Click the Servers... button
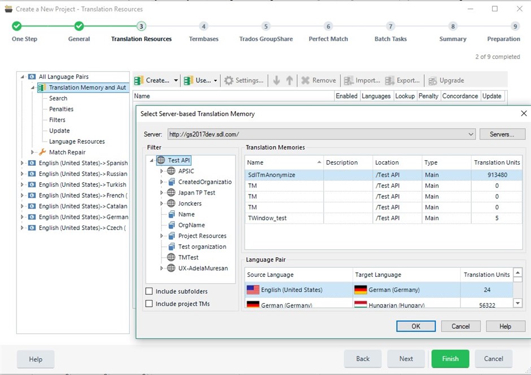 pyautogui.click(x=502, y=134)
